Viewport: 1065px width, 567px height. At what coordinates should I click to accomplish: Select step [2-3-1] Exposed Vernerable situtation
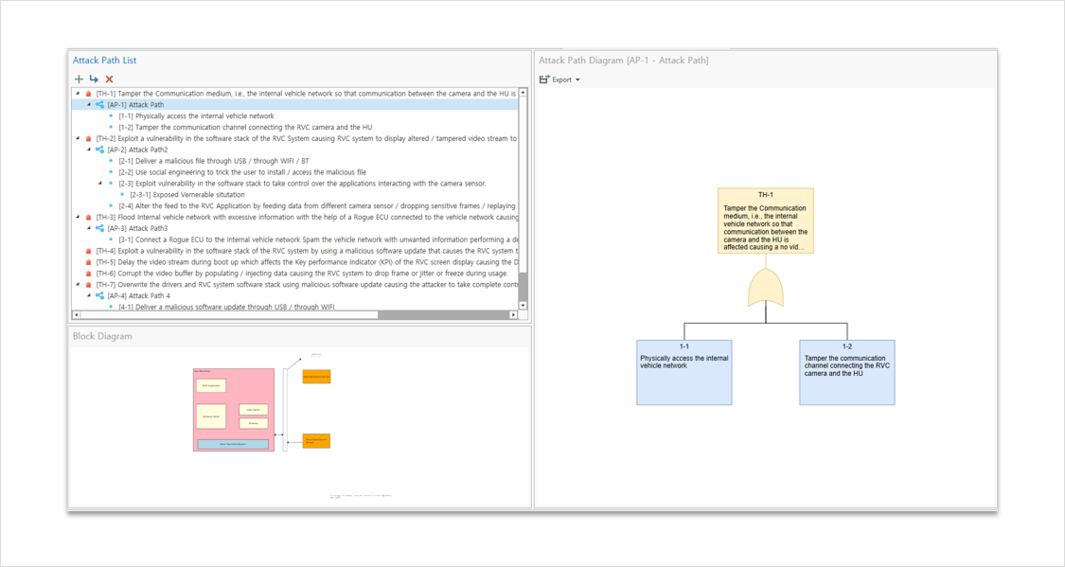(x=187, y=194)
